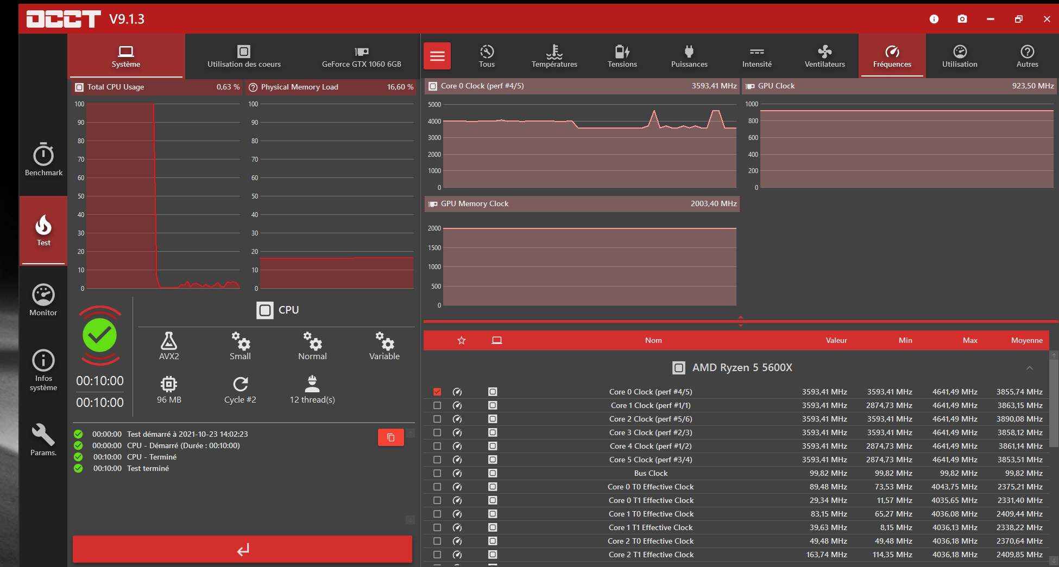
Task: Click the square icon for Core 5 Clock
Action: click(x=493, y=460)
